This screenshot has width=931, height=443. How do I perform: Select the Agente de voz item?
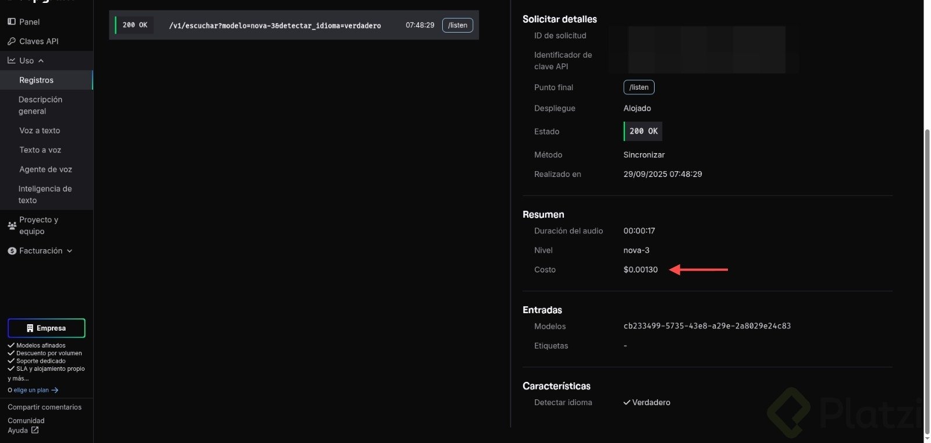[45, 169]
